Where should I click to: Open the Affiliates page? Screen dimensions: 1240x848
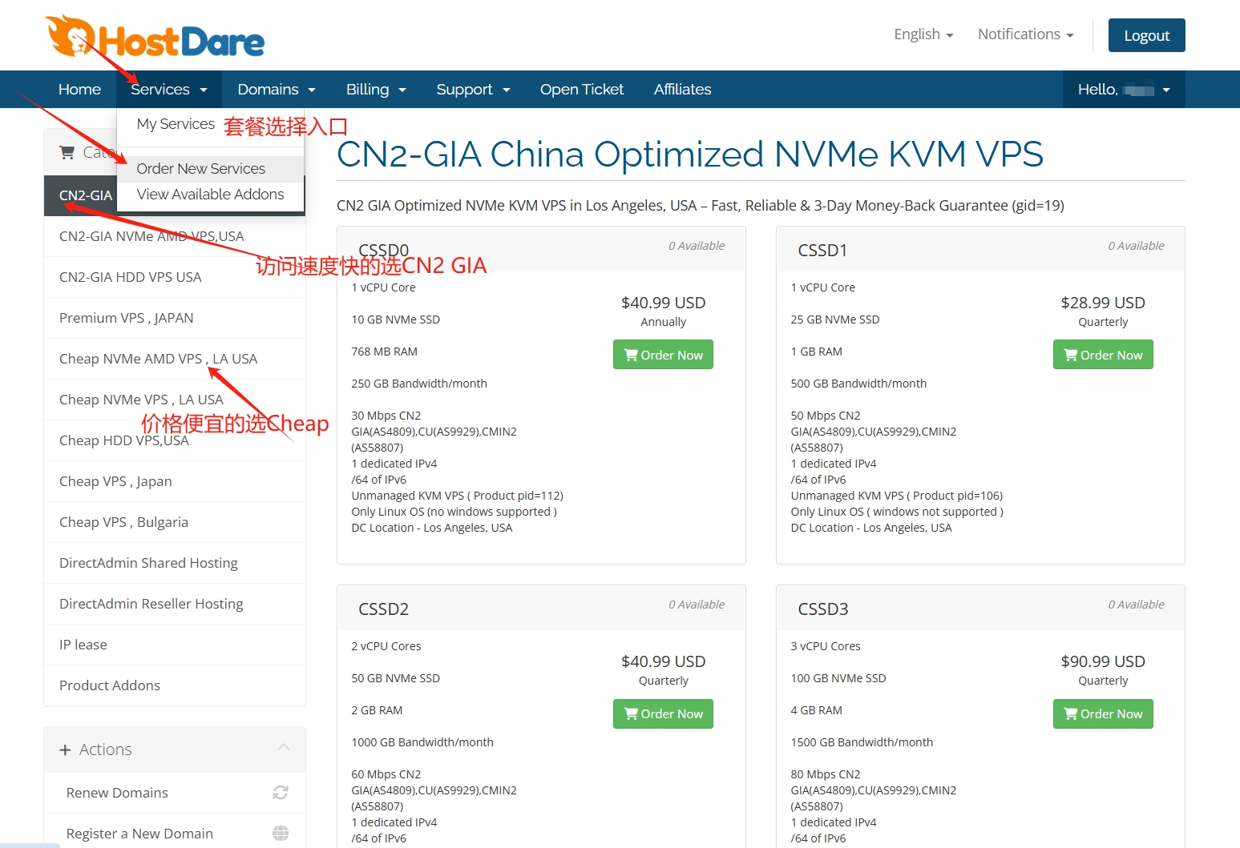point(683,90)
